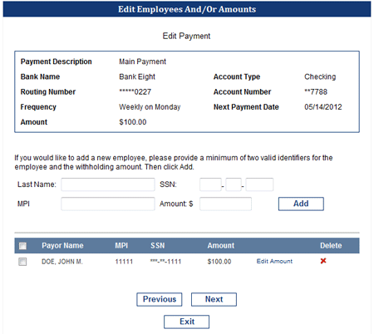Screen dimensions: 374x334
Task: Exit the edit payment form
Action: click(186, 322)
